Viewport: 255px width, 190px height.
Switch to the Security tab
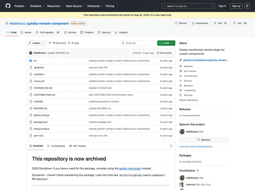tap(104, 32)
